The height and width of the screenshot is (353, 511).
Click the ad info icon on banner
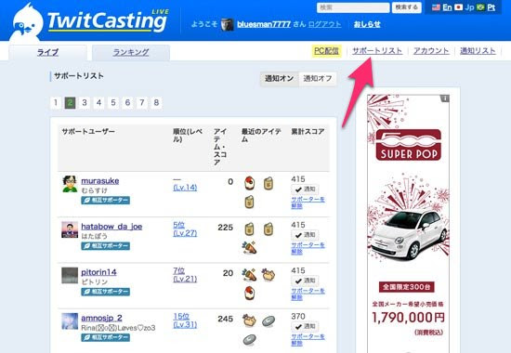pyautogui.click(x=445, y=98)
